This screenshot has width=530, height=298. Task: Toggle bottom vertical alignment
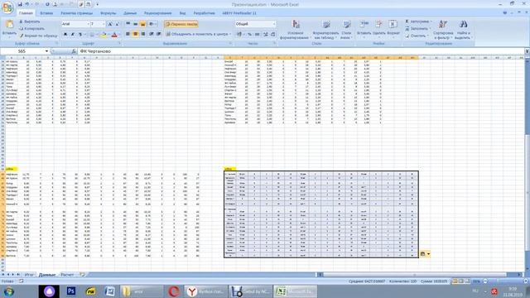point(143,24)
